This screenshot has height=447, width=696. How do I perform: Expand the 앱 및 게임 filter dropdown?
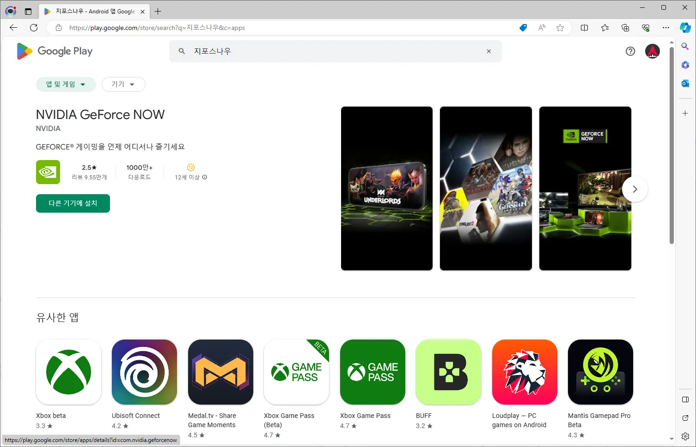66,84
